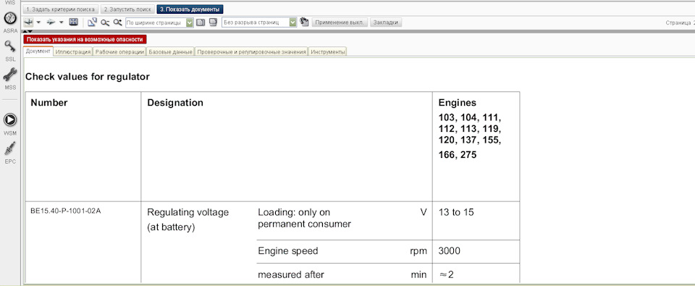
Task: Open the next document history dropdown arrow
Action: point(61,22)
